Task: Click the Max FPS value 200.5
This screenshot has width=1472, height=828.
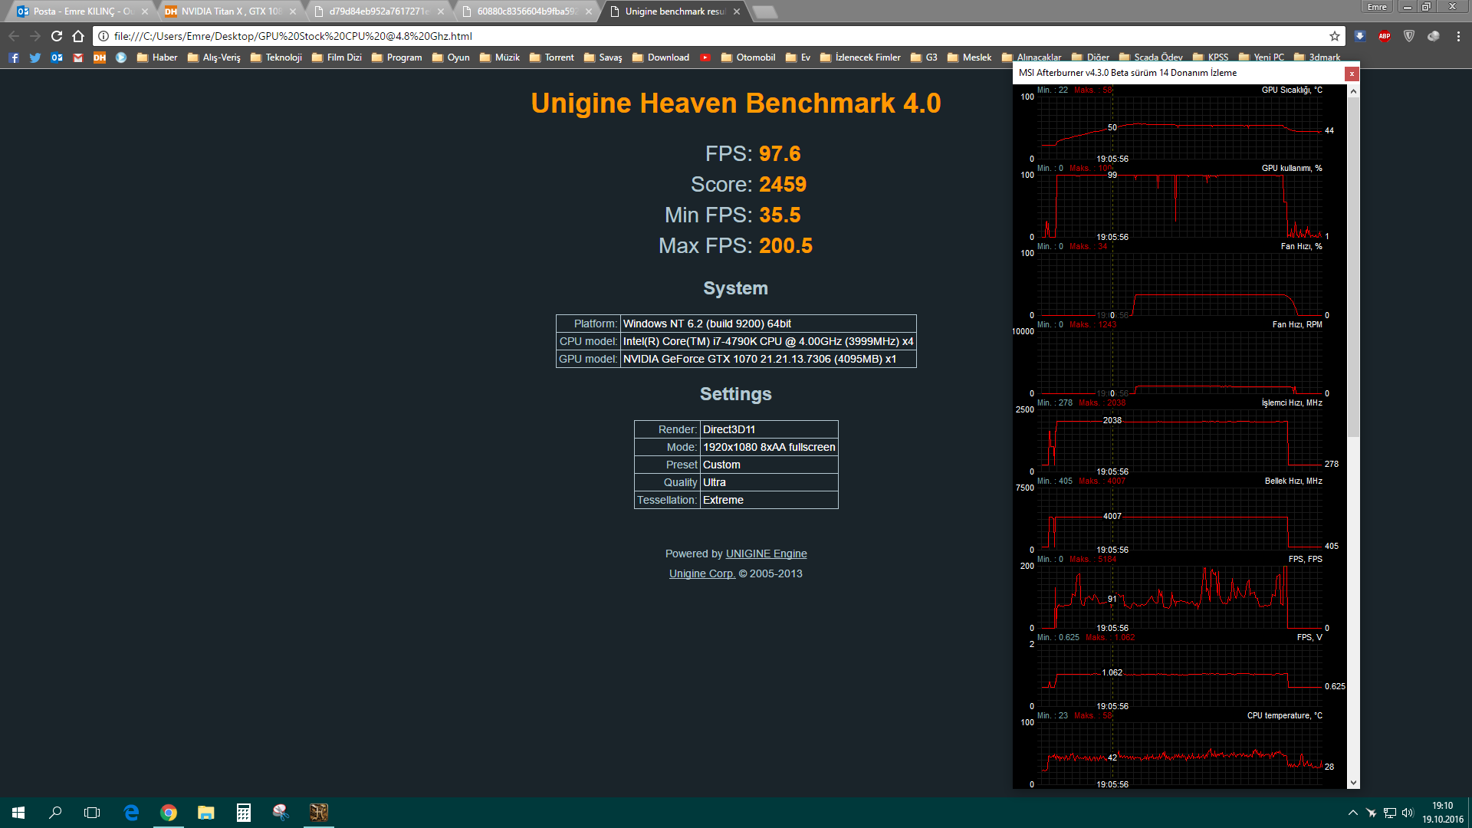Action: 786,246
